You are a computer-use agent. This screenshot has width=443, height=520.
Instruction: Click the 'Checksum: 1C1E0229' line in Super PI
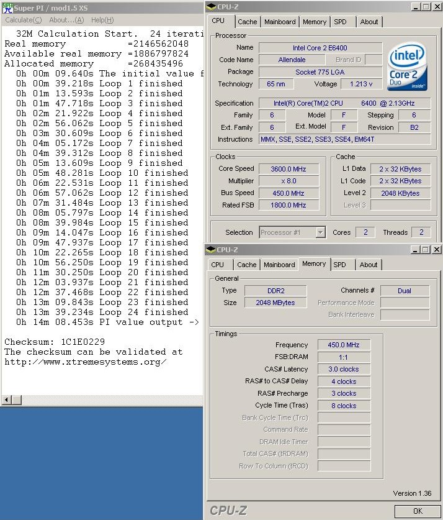pyautogui.click(x=55, y=342)
